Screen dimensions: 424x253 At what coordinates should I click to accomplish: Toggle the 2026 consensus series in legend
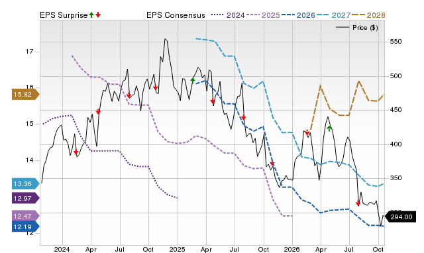(298, 15)
